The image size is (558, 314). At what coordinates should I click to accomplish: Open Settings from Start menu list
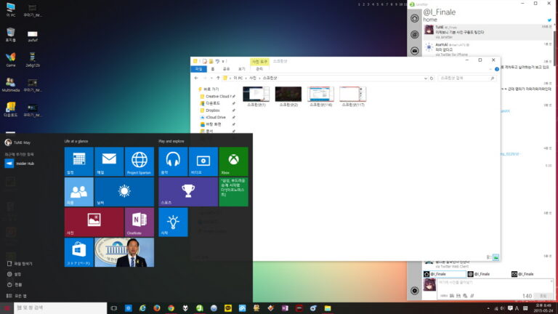(x=15, y=274)
